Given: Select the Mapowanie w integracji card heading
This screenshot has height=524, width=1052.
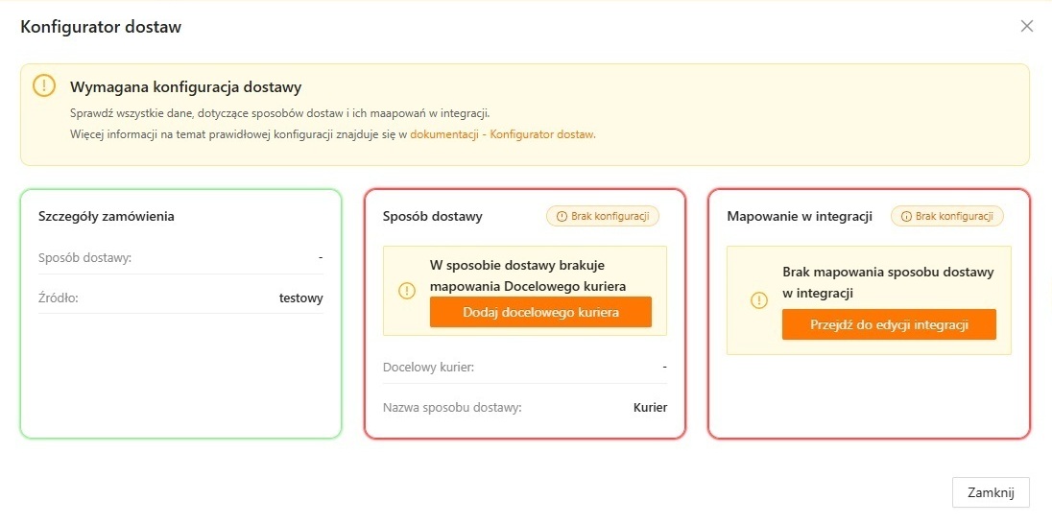Looking at the screenshot, I should pos(800,217).
